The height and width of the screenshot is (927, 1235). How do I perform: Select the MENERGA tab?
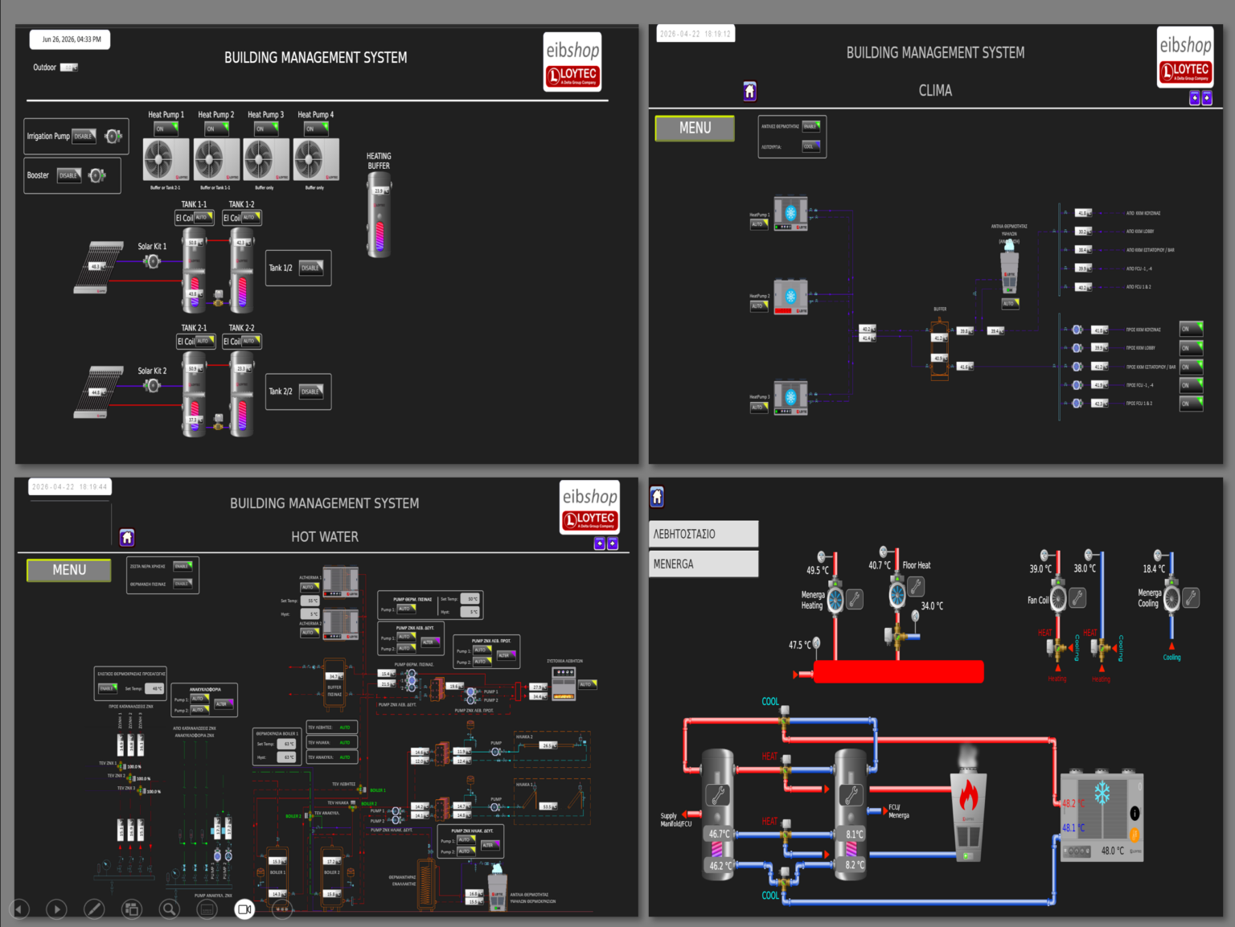704,564
